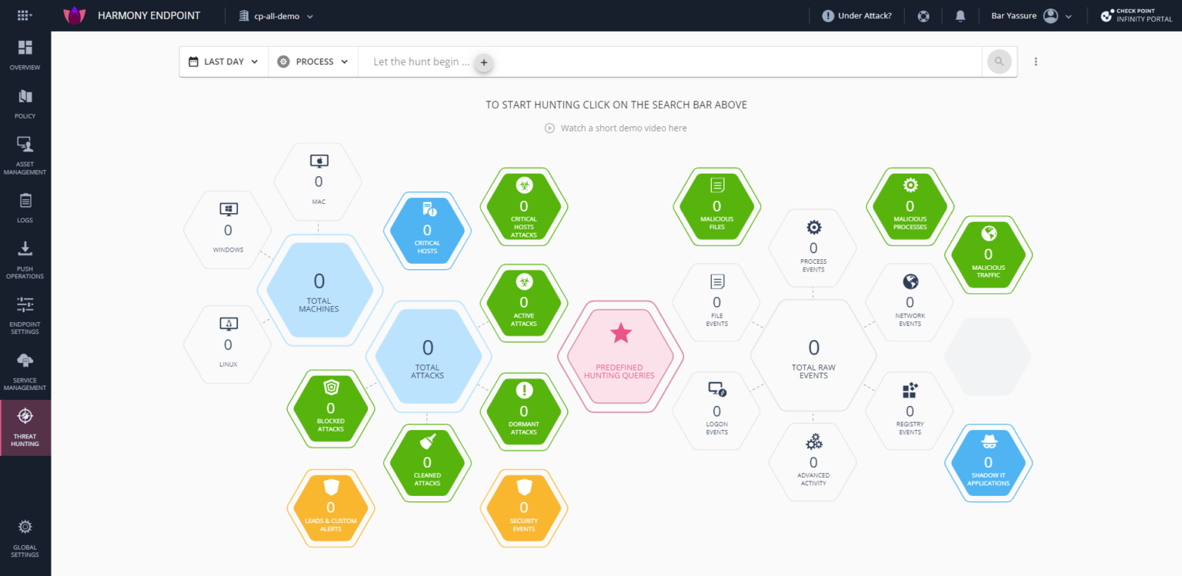Click the 'Let the hunt begin' search field

(x=669, y=62)
